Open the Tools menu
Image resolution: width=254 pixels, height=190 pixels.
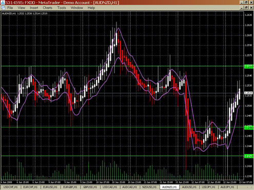tap(62, 8)
